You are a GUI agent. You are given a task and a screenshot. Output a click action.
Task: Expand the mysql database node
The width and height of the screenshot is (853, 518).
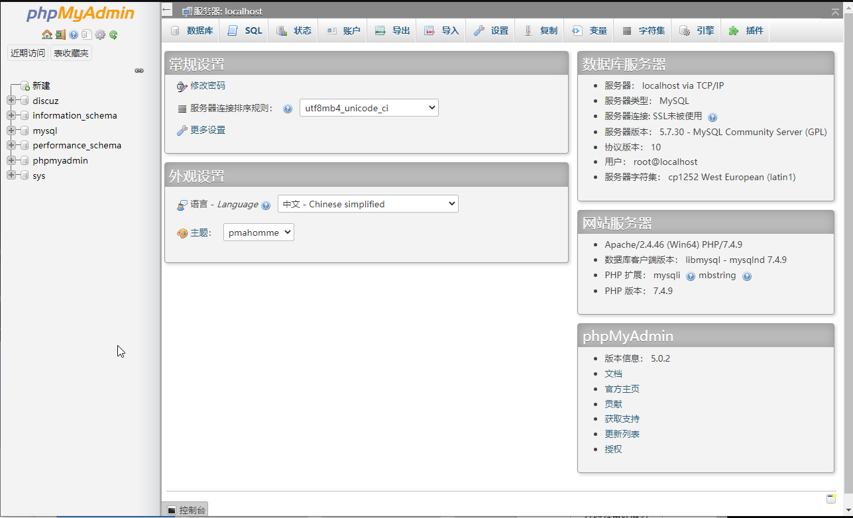[x=11, y=130]
